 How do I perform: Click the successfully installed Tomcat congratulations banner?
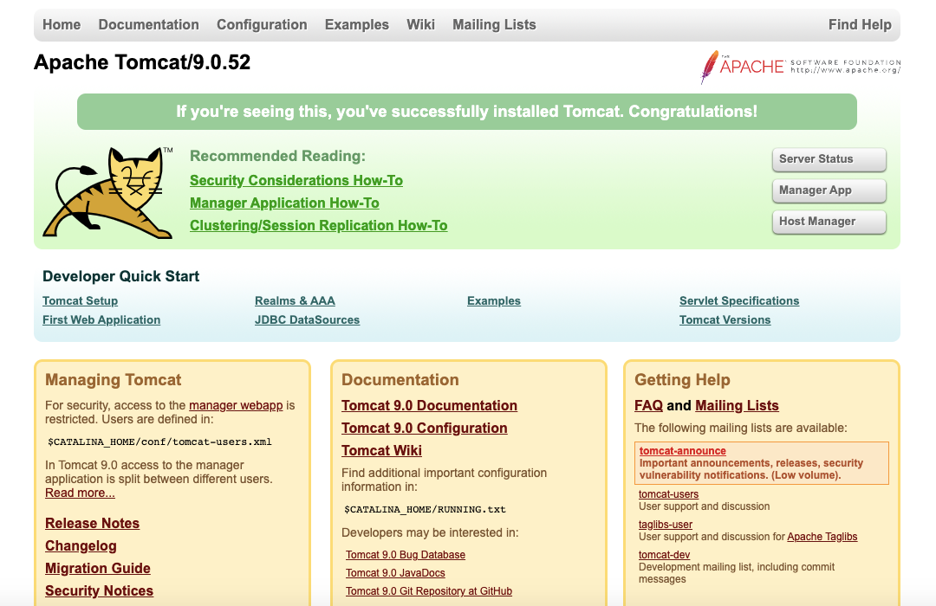(x=467, y=112)
